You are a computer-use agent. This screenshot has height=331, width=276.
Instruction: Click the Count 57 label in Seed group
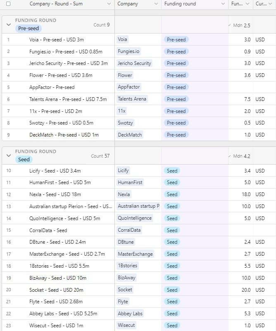(x=100, y=156)
